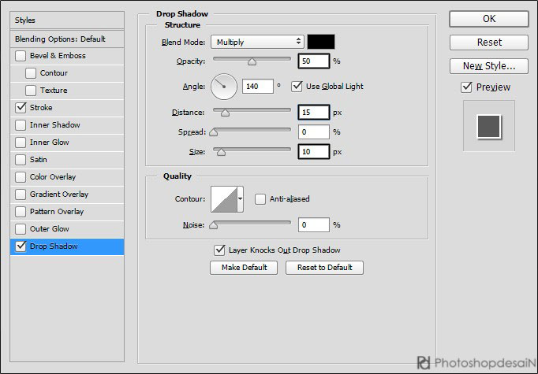Uncheck Layer Knocks Out Drop Shadow

point(220,250)
